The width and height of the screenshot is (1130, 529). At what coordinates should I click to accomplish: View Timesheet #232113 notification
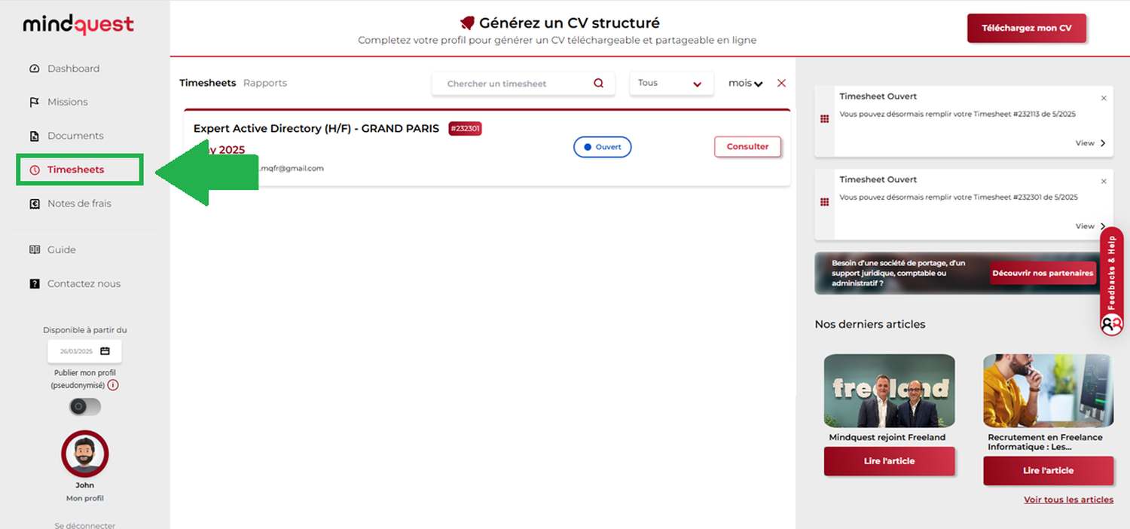click(x=1090, y=143)
